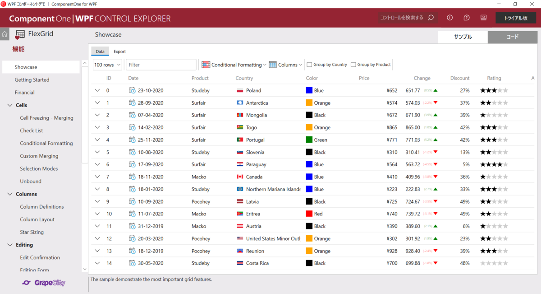Click the monitor icon in header
Viewport: 541px width, 294px height.
click(x=483, y=18)
